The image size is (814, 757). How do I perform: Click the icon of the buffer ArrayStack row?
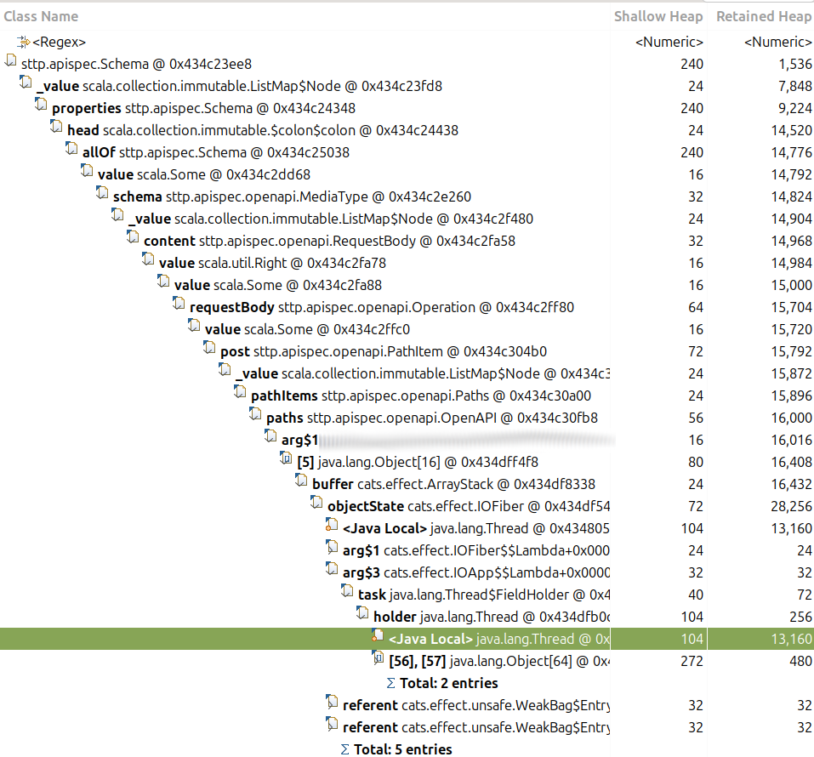point(301,481)
